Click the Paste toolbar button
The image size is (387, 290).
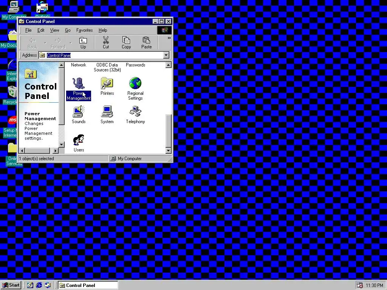[x=146, y=43]
